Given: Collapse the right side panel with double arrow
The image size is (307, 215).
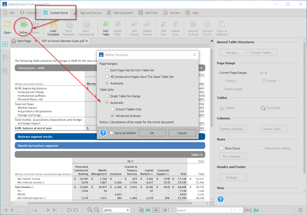Looking at the screenshot, I should pyautogui.click(x=212, y=41).
